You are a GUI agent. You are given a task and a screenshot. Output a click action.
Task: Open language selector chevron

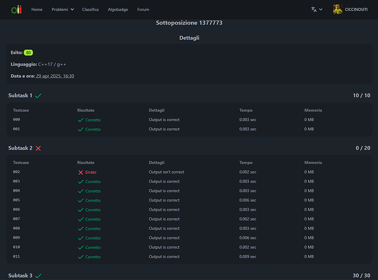tap(321, 10)
